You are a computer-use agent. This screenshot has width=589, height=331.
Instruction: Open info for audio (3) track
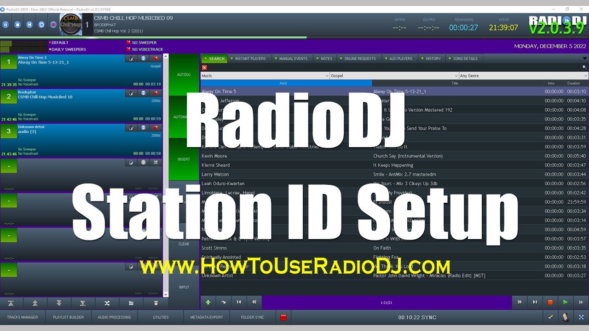coord(143,127)
